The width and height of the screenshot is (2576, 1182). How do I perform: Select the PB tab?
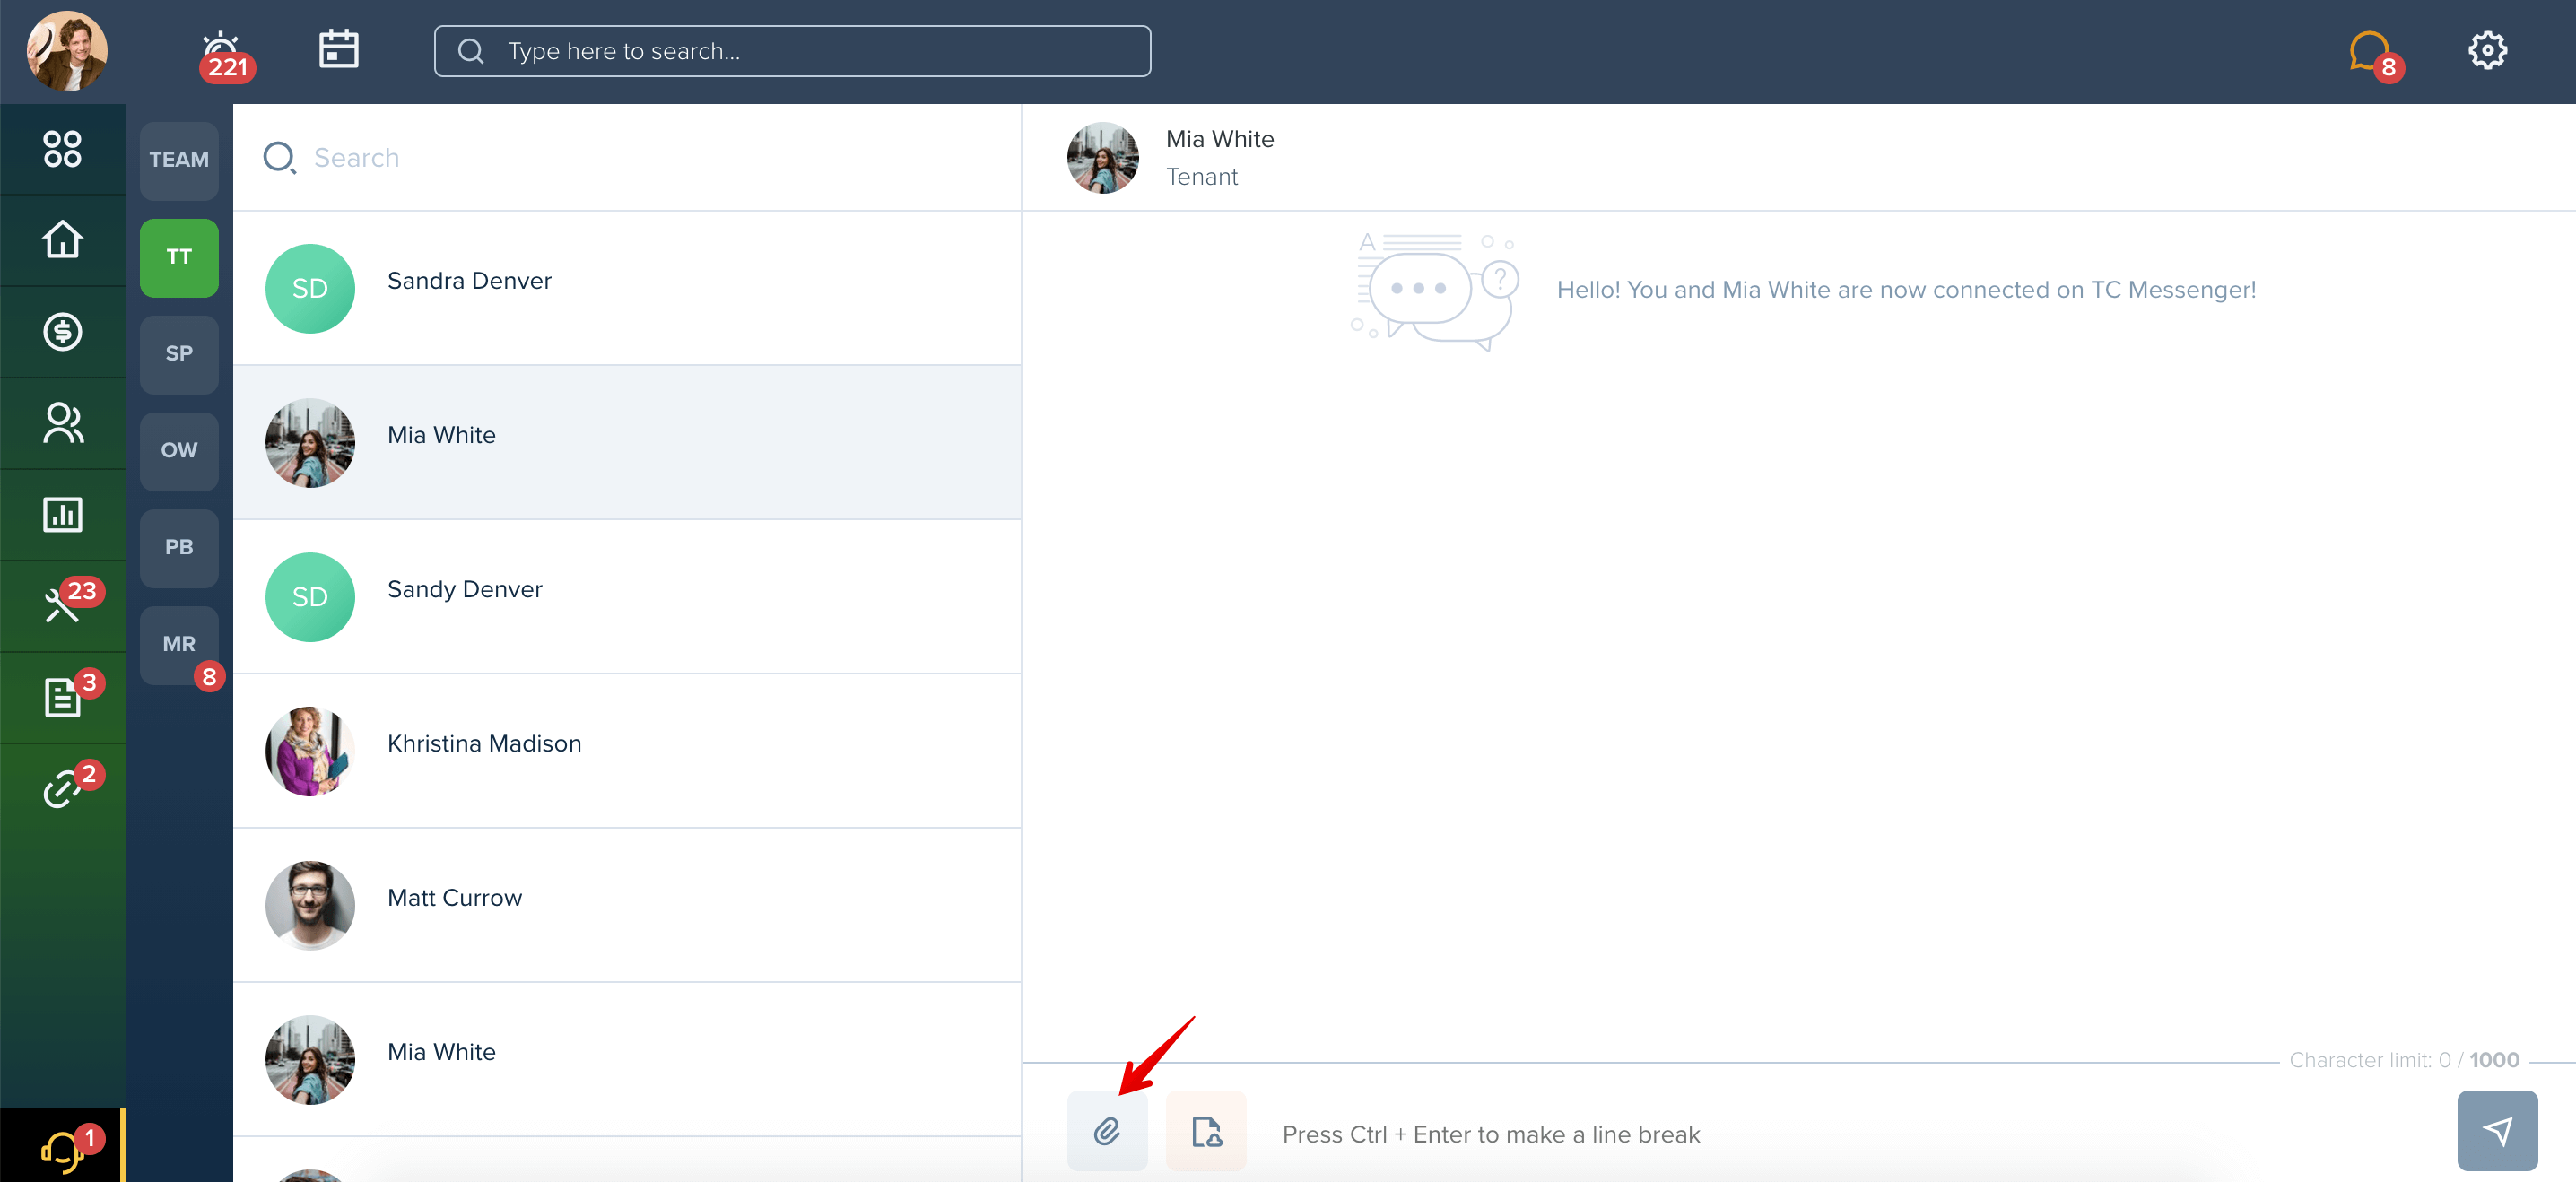179,548
